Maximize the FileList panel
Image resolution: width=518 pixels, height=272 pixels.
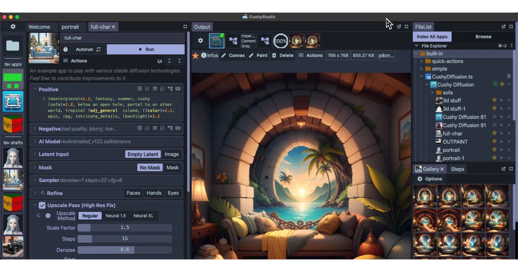coord(511,27)
